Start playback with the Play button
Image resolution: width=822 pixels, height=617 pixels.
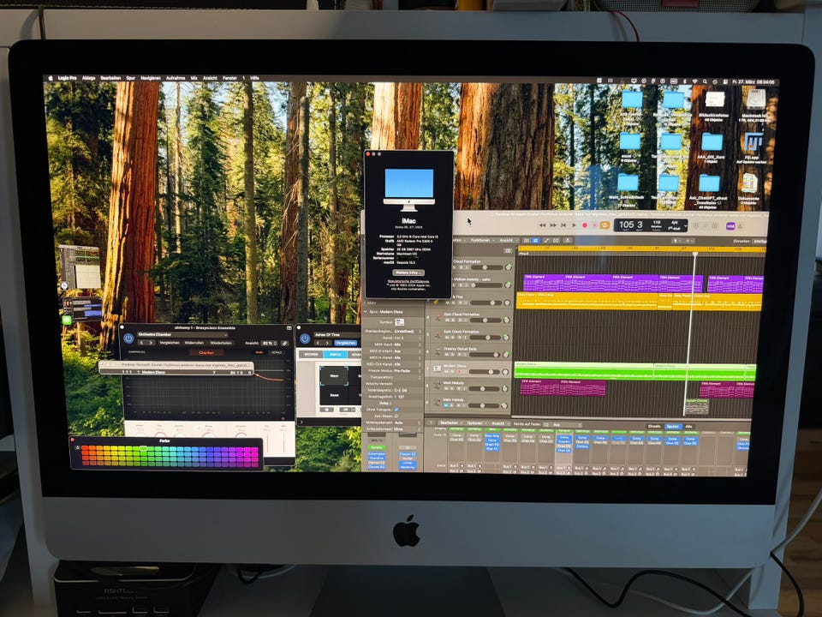click(x=574, y=225)
